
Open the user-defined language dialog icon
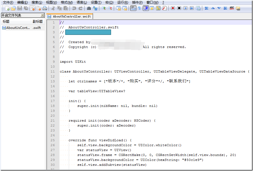(152, 8)
